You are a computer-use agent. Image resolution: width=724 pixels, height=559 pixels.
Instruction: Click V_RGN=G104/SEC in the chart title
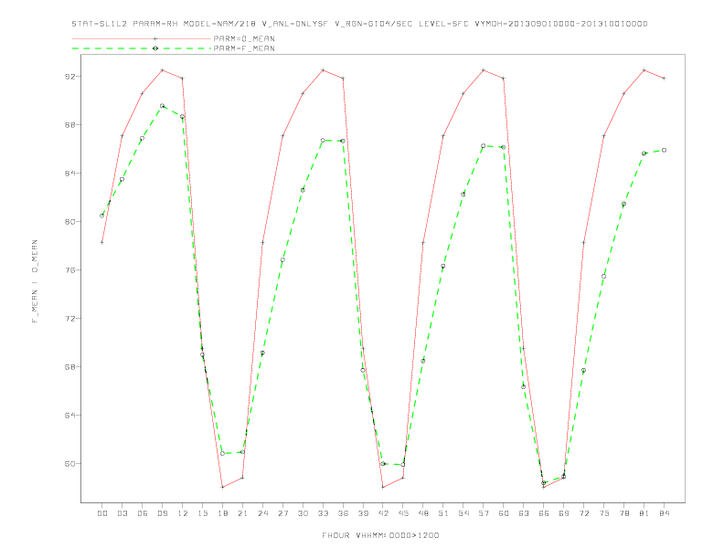point(374,24)
